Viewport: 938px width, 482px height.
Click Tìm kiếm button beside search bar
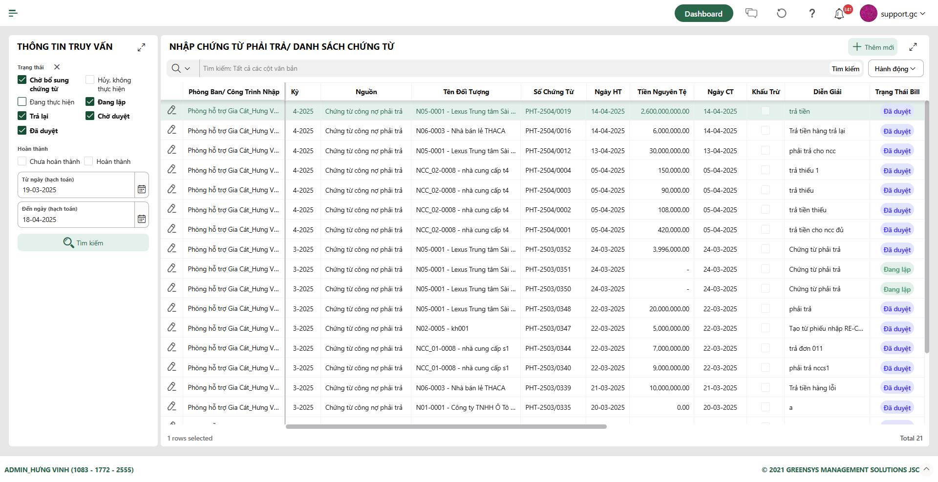pyautogui.click(x=846, y=69)
